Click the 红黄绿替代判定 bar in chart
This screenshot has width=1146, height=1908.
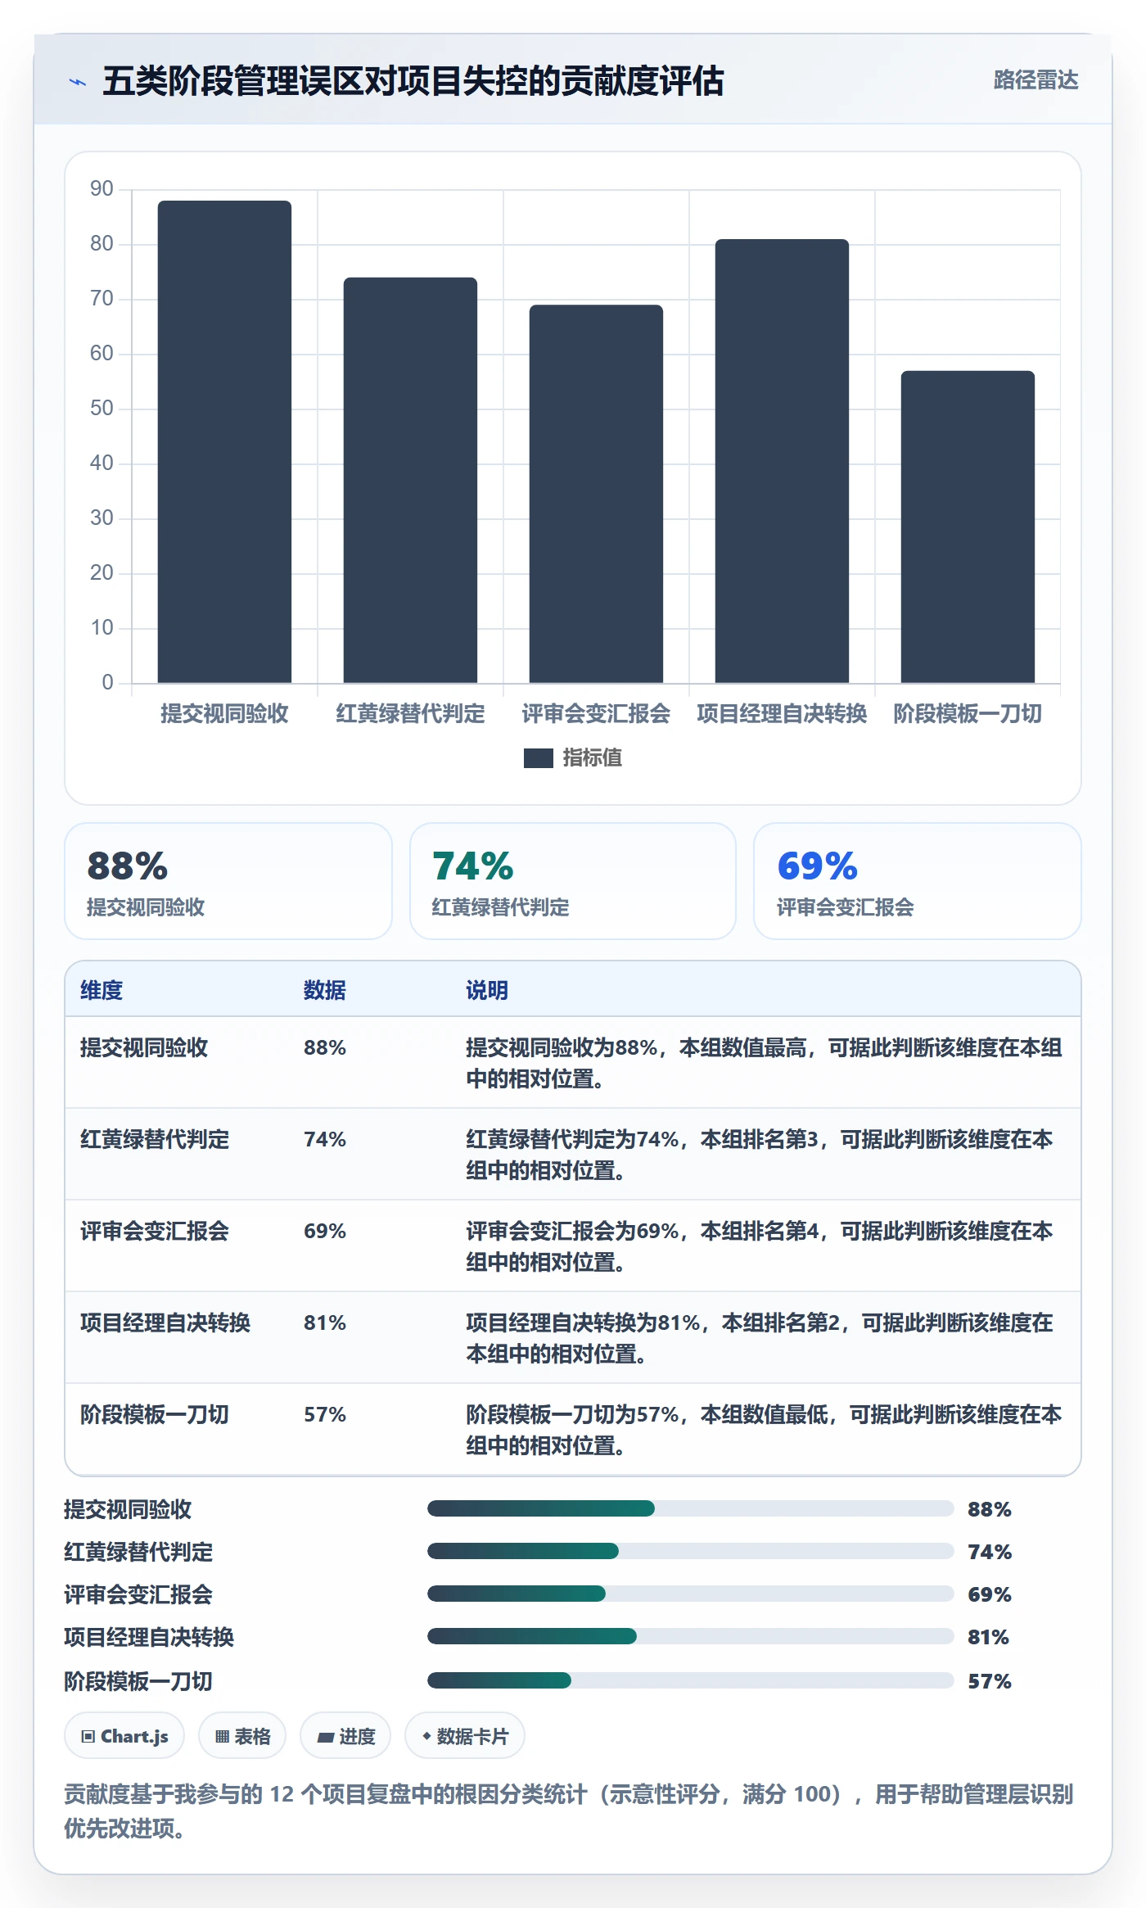pos(410,480)
